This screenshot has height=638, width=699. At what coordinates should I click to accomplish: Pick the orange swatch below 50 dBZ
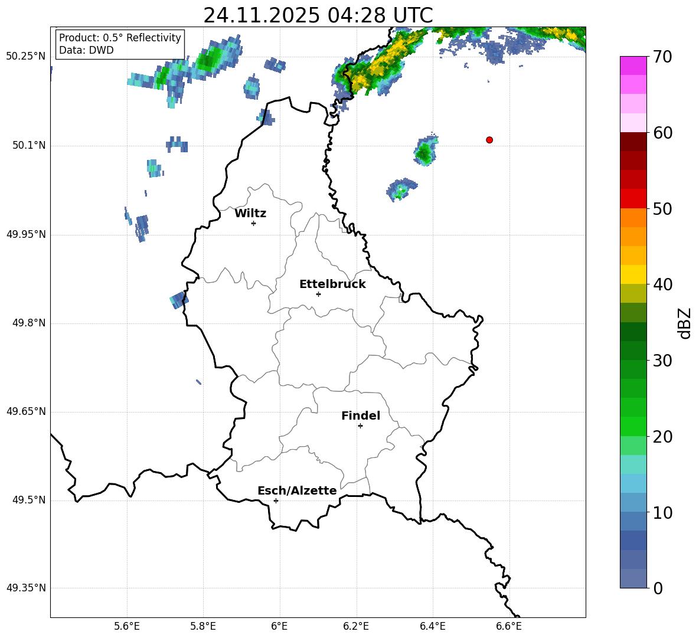pyautogui.click(x=633, y=218)
